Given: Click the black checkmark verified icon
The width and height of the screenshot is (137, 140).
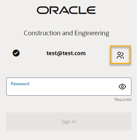Looking at the screenshot, I should click(x=16, y=53).
